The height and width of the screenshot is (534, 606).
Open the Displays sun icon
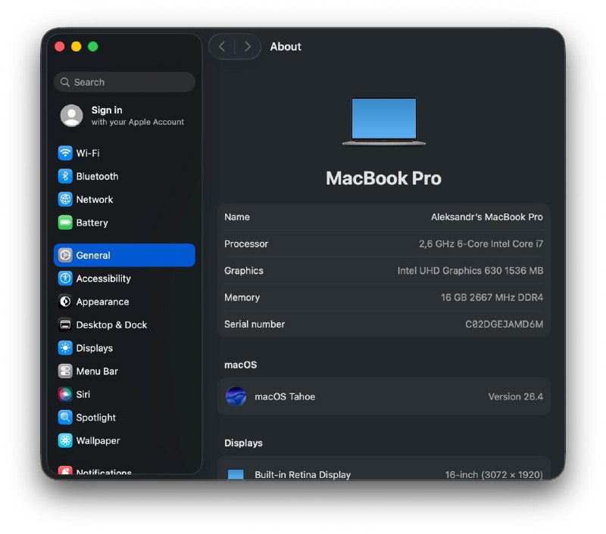pos(65,348)
